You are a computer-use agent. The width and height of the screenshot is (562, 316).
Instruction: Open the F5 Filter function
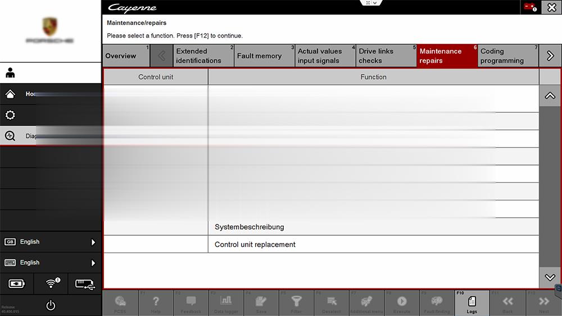click(296, 304)
